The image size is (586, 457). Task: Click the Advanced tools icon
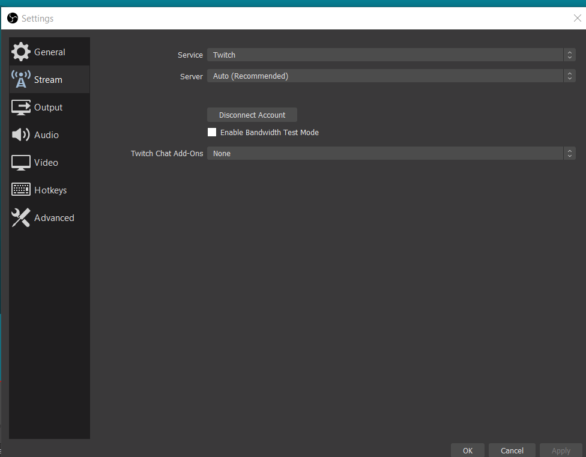(20, 217)
